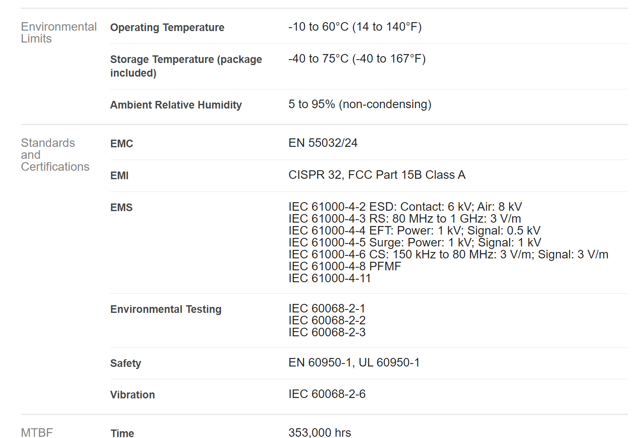Click the EMC row label

pos(122,144)
